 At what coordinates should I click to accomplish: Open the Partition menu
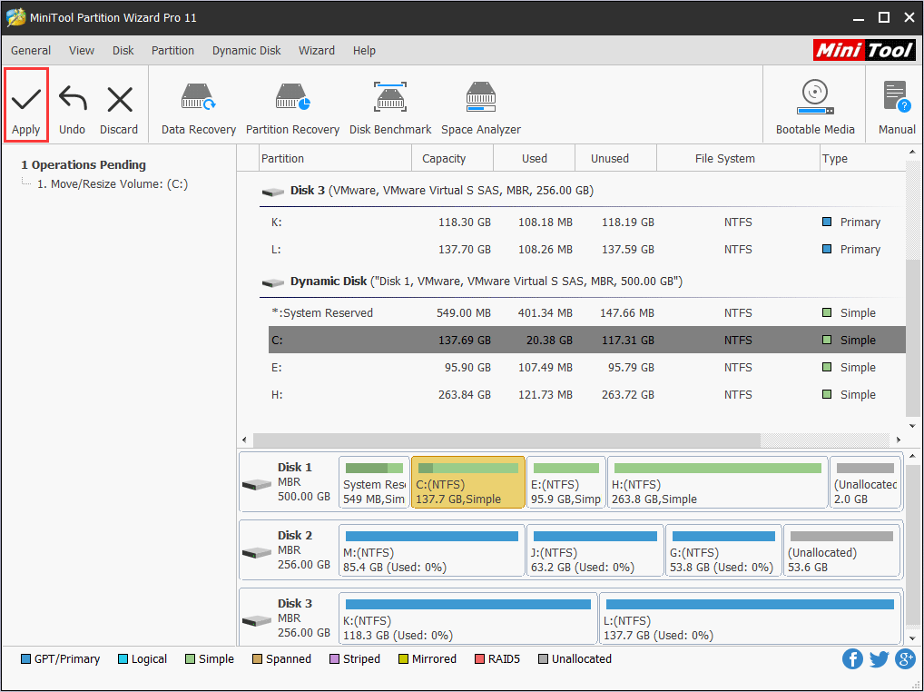click(172, 51)
